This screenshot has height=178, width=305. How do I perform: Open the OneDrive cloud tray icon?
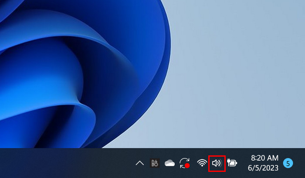[x=169, y=163]
